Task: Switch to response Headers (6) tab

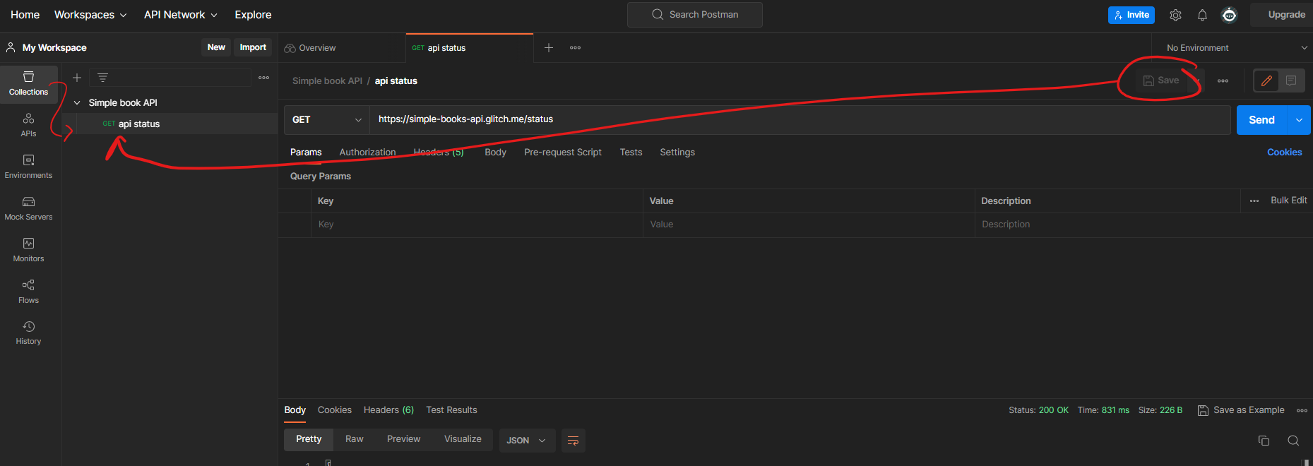Action: (388, 410)
